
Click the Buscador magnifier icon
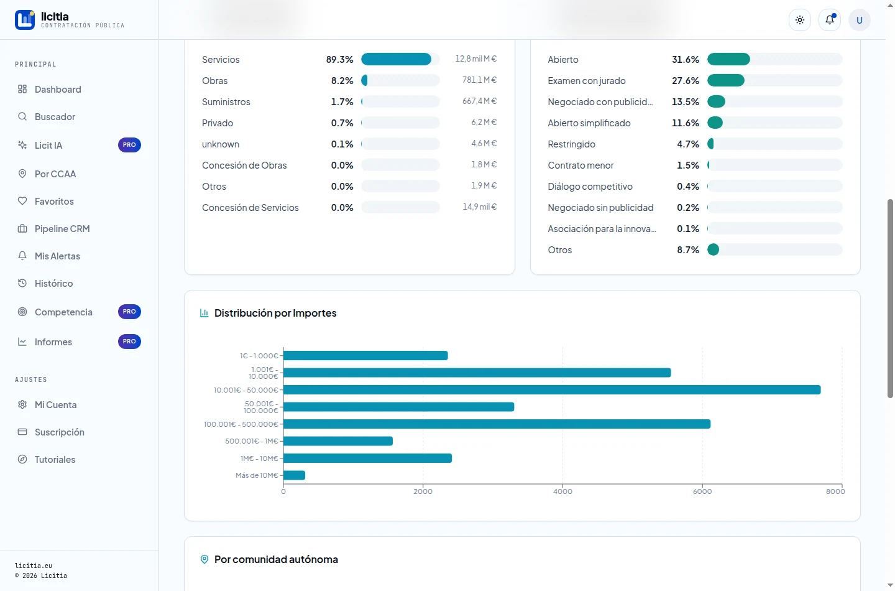22,116
